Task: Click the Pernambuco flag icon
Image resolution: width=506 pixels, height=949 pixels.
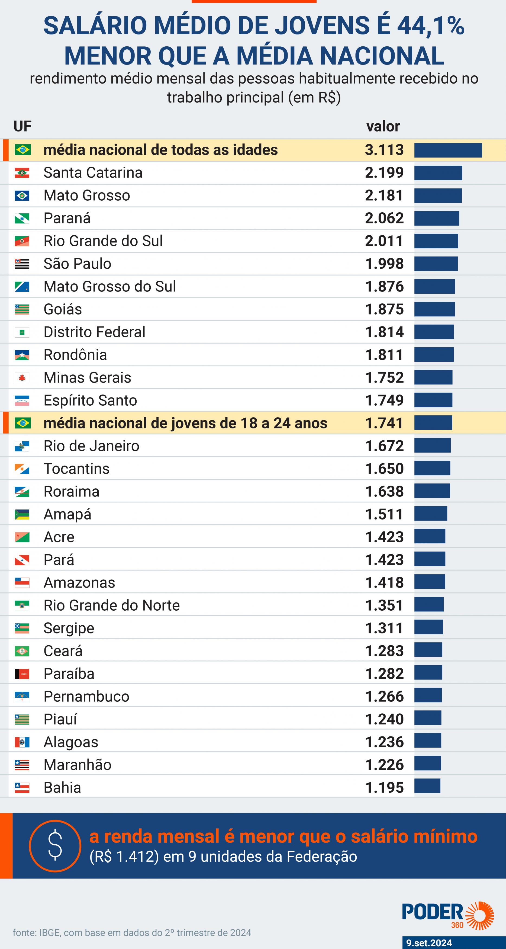Action: [22, 697]
